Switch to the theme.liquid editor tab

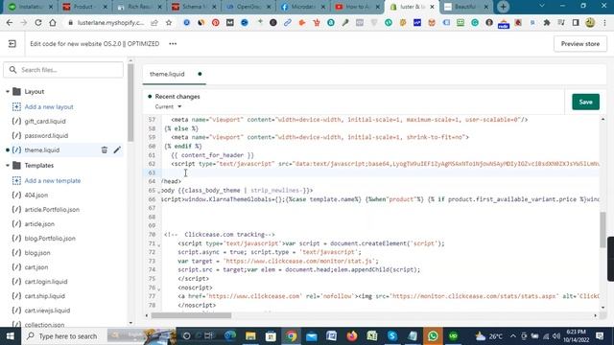point(175,74)
